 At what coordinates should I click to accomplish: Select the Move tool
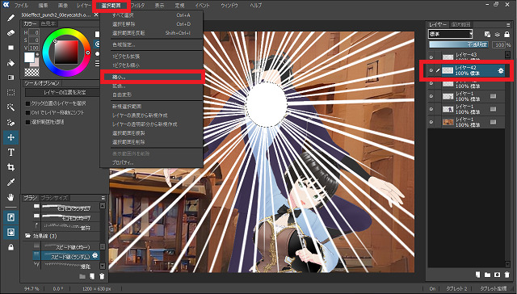click(11, 137)
